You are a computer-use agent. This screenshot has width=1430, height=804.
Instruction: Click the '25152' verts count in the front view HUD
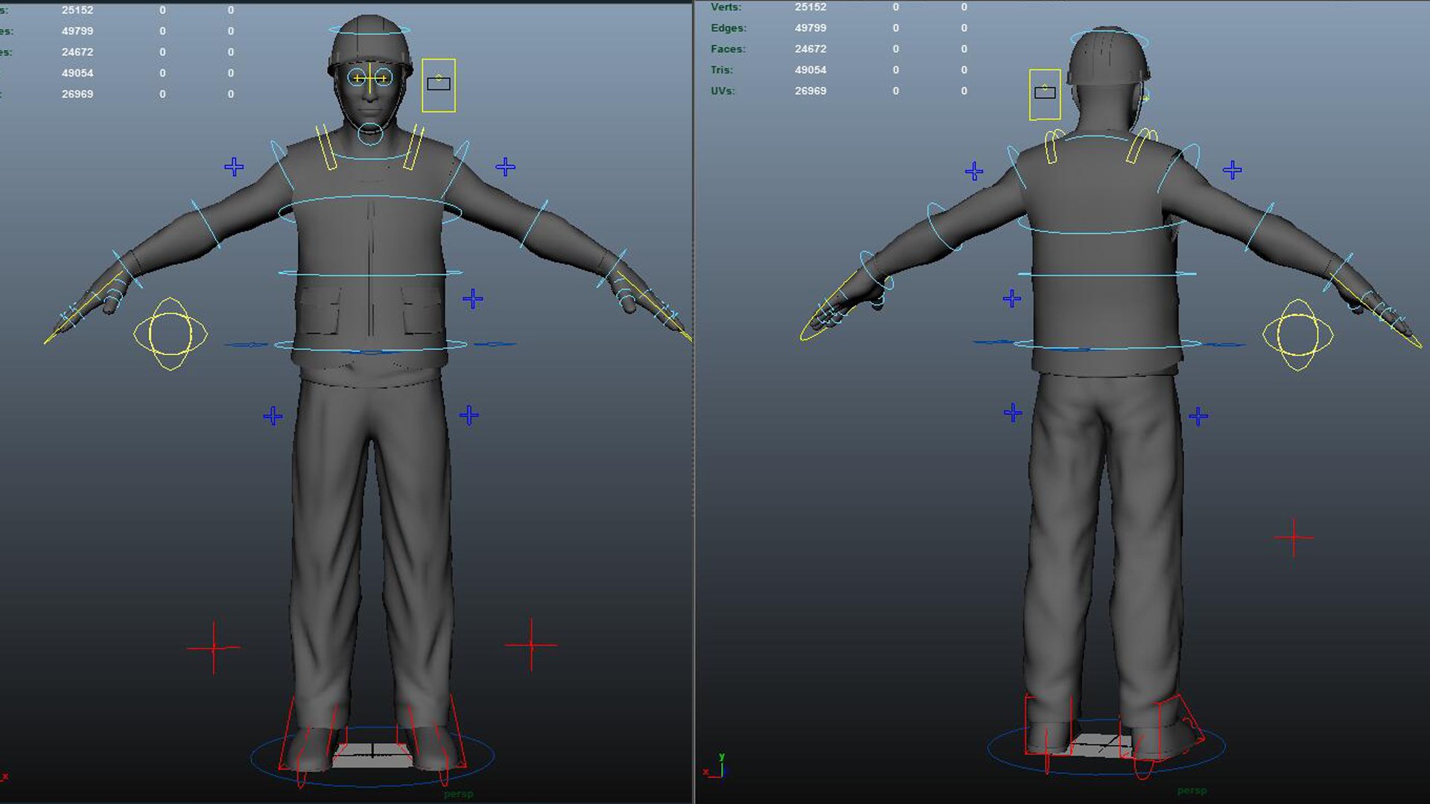(77, 10)
